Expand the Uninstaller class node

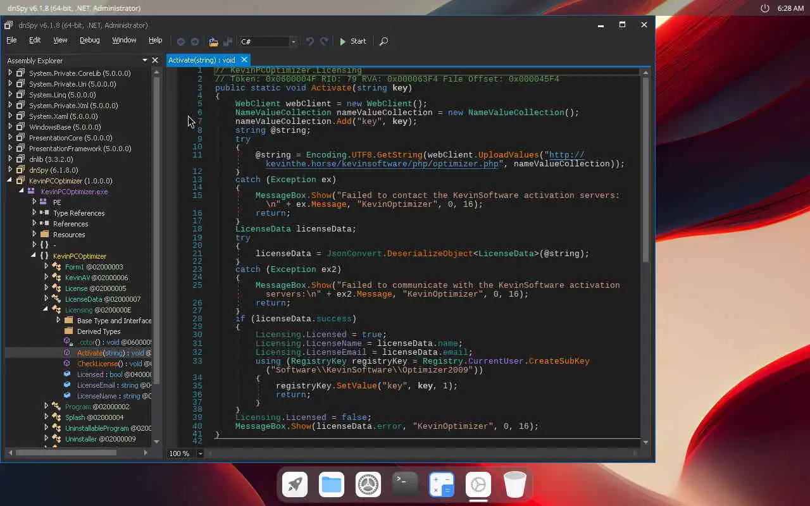[46, 439]
